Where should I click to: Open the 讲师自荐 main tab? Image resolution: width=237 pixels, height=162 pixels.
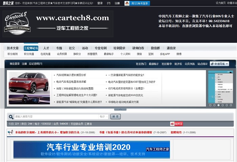pos(138,48)
